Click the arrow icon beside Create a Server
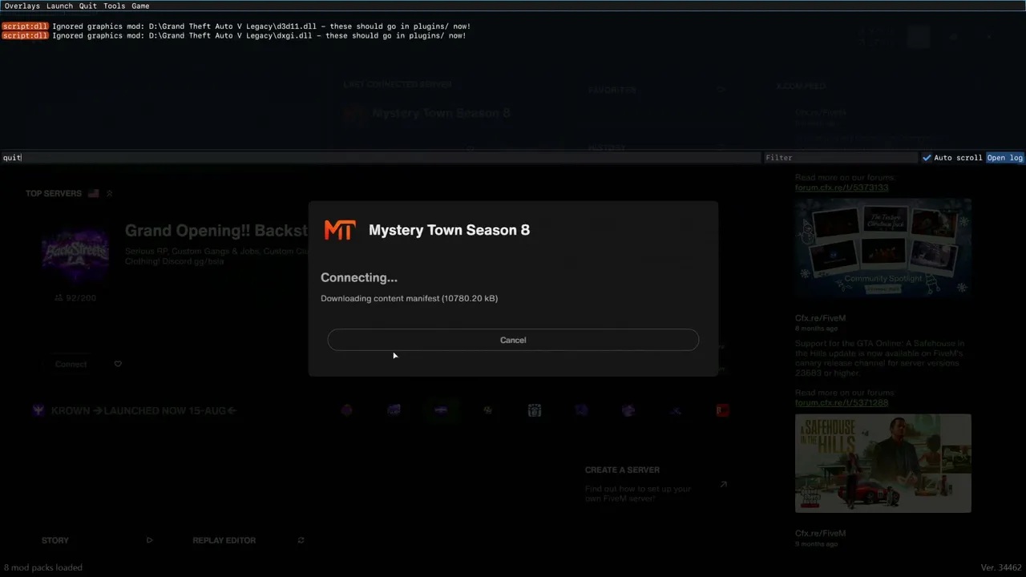Image resolution: width=1026 pixels, height=577 pixels. point(723,484)
